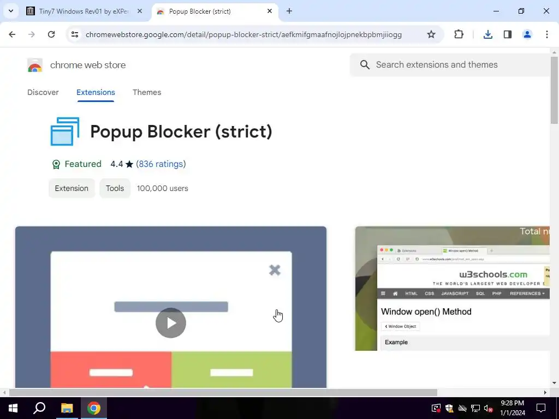The height and width of the screenshot is (419, 559).
Task: Reload the current page
Action: point(51,34)
